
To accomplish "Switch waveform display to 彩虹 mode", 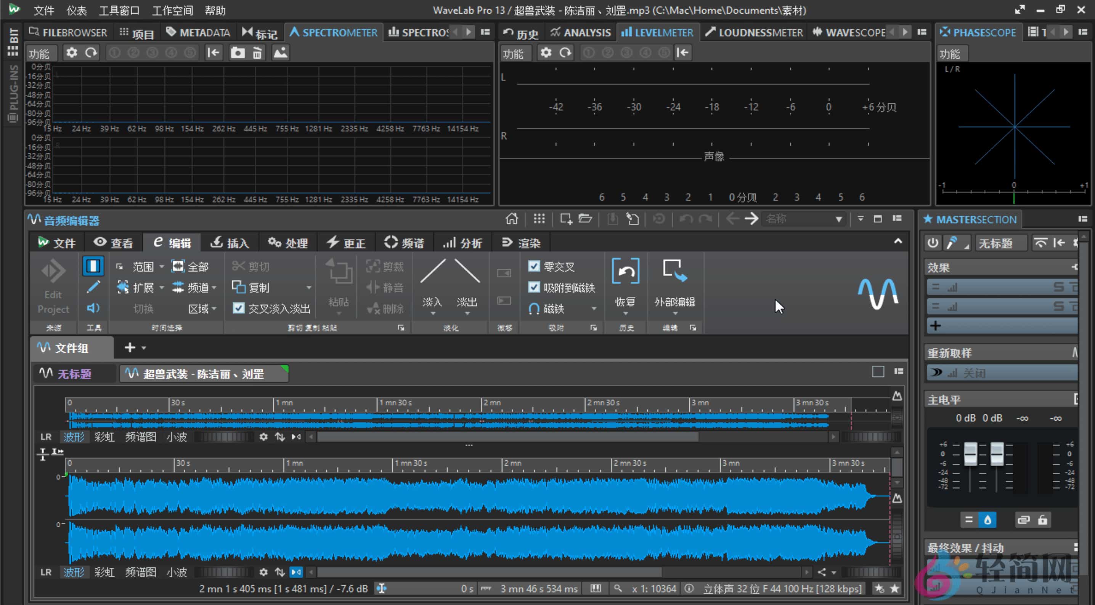I will coord(104,572).
